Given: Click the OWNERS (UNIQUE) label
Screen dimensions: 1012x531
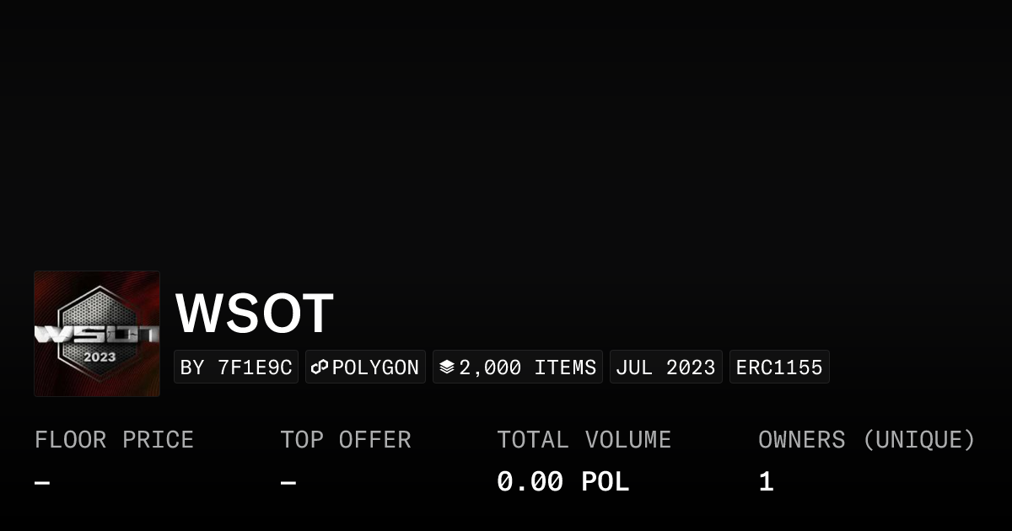Looking at the screenshot, I should [866, 440].
